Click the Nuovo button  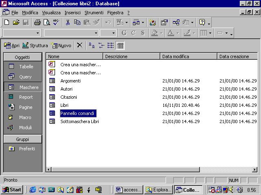pos(61,45)
